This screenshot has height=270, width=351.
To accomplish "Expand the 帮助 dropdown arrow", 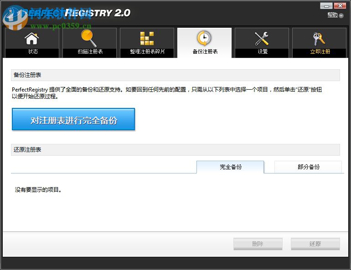I will (x=341, y=15).
